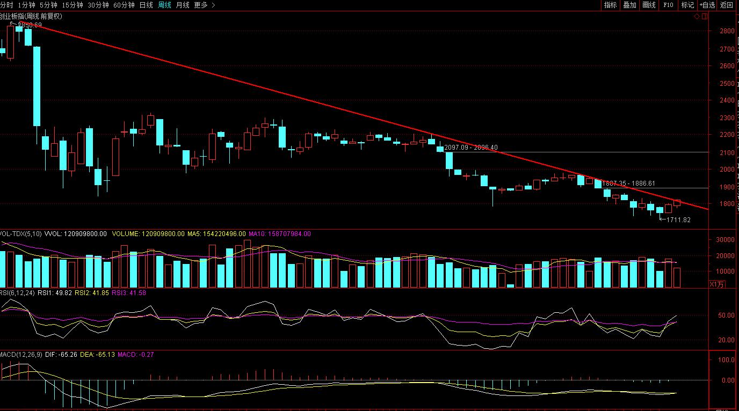Click the 叠加 overlay button

coord(629,5)
